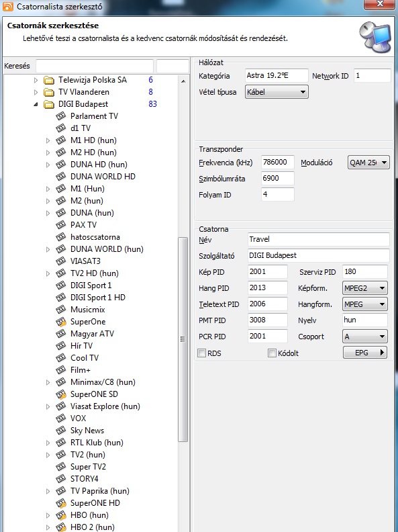Select the TV Paprika (hun) tree row

click(100, 491)
